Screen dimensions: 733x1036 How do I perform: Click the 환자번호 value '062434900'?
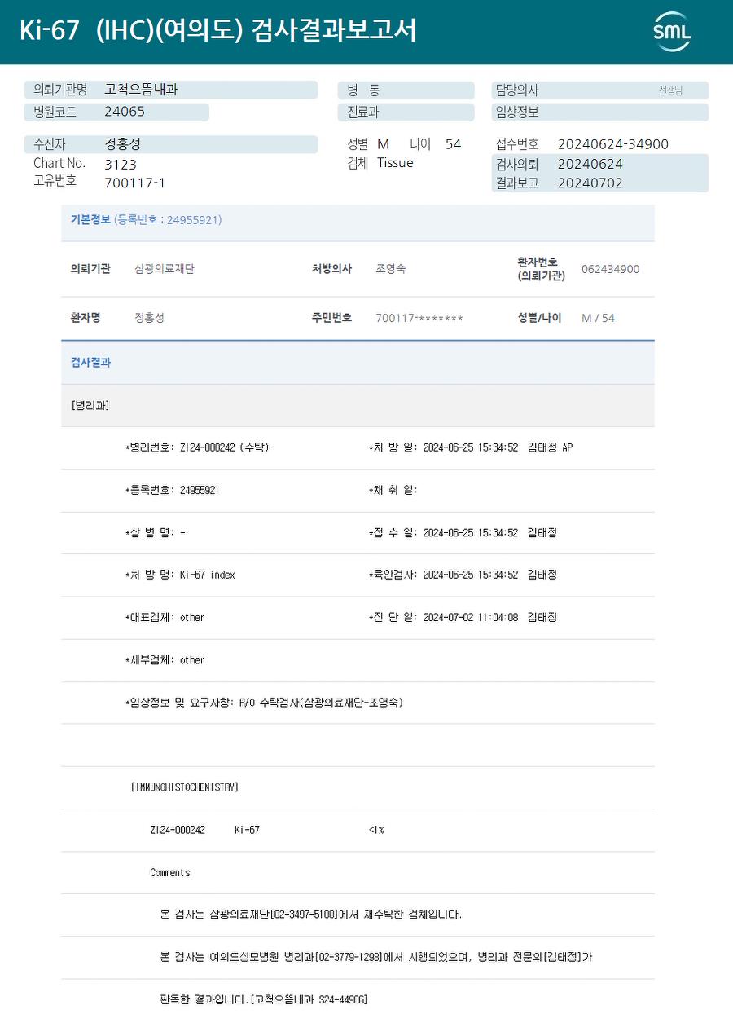(x=610, y=269)
